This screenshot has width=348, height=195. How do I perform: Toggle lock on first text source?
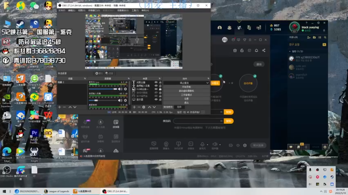160,82
